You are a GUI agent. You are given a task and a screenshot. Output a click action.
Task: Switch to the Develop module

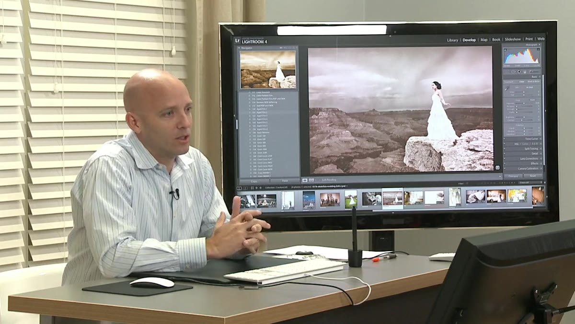point(469,40)
